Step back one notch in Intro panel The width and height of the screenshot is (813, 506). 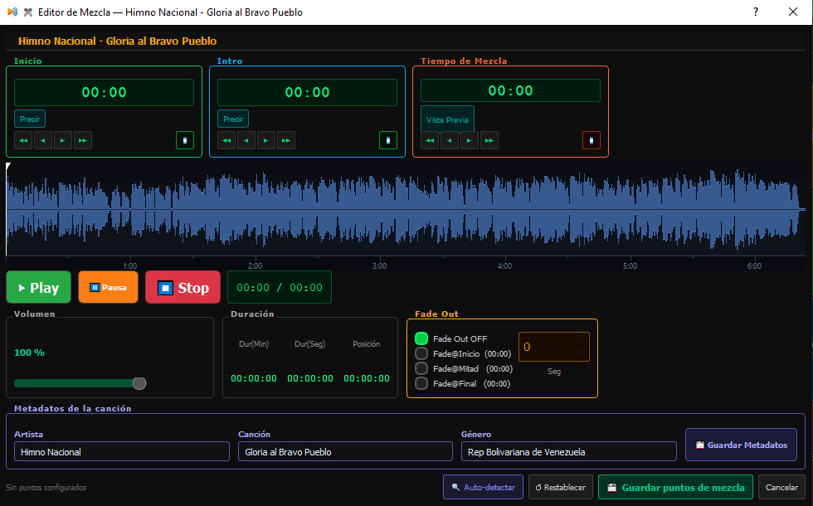pyautogui.click(x=246, y=140)
